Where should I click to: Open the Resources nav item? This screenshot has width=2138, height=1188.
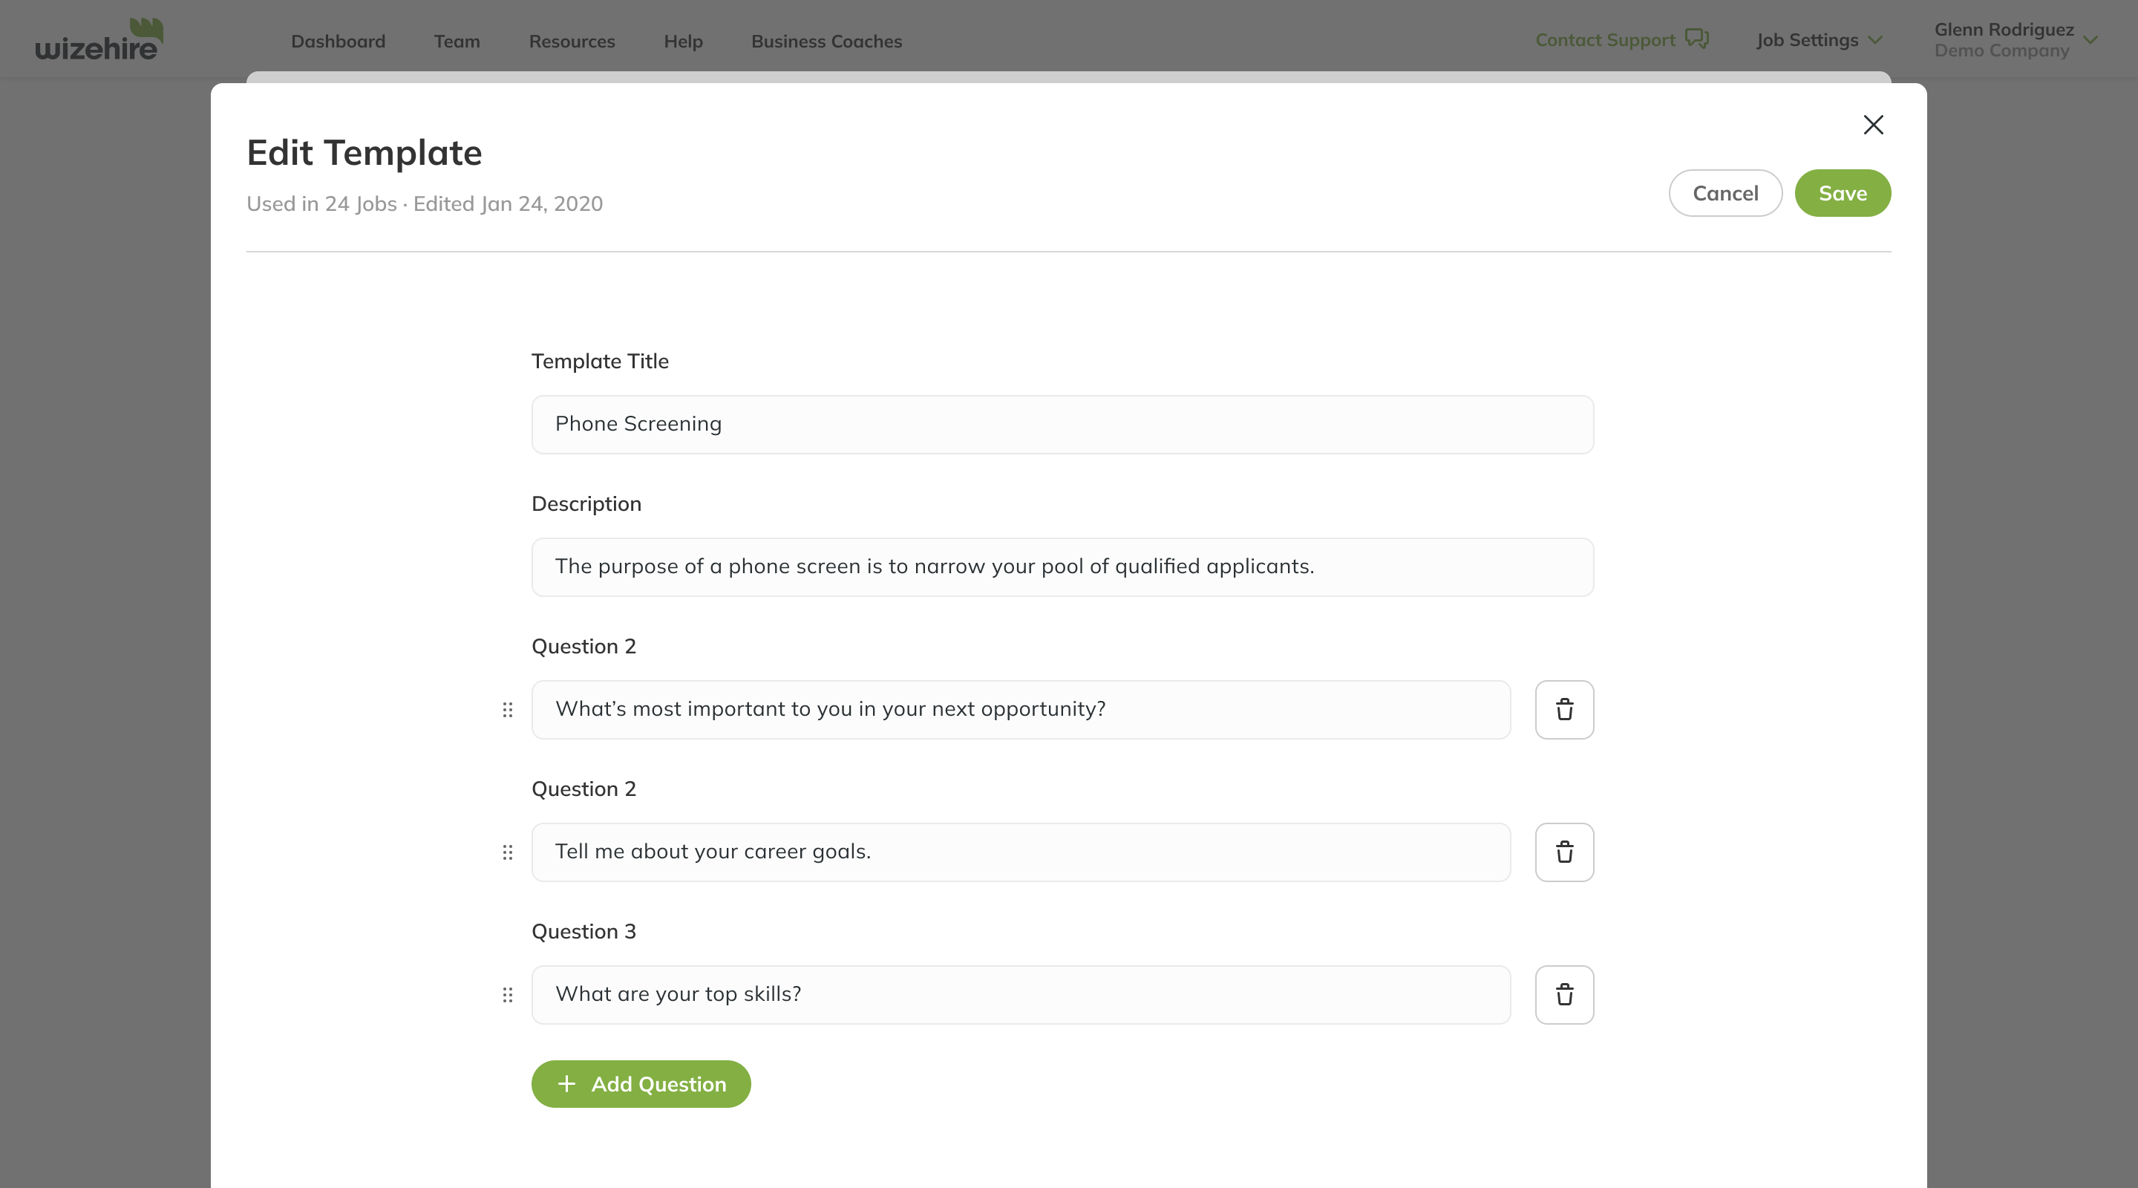[x=572, y=41]
